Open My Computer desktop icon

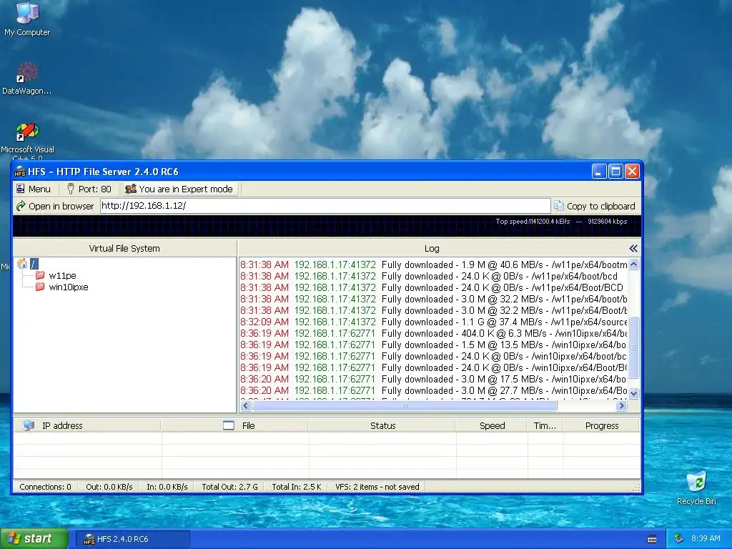tap(27, 19)
